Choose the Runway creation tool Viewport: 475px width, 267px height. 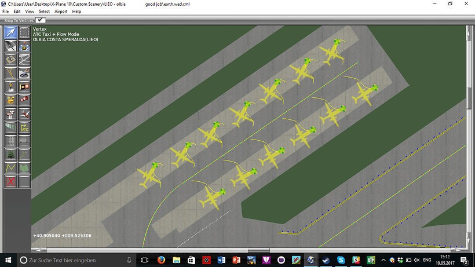(x=10, y=46)
